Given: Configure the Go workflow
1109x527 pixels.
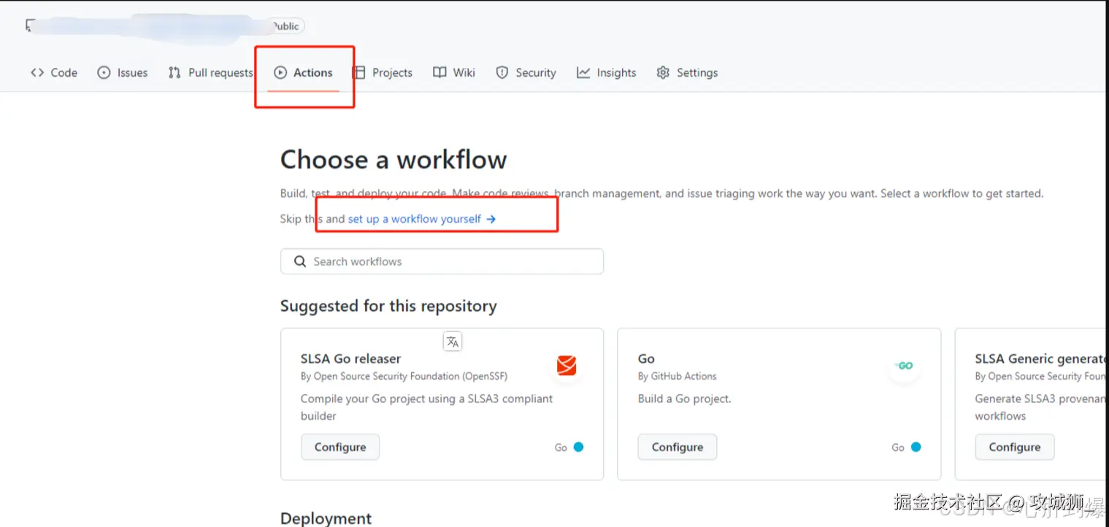Looking at the screenshot, I should [678, 447].
